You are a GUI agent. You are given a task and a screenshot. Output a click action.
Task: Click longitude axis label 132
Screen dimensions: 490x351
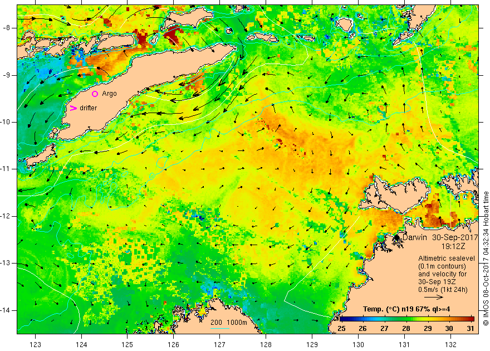pos(450,344)
